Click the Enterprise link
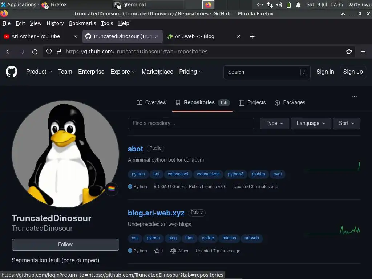This screenshot has height=279, width=372. [x=91, y=72]
